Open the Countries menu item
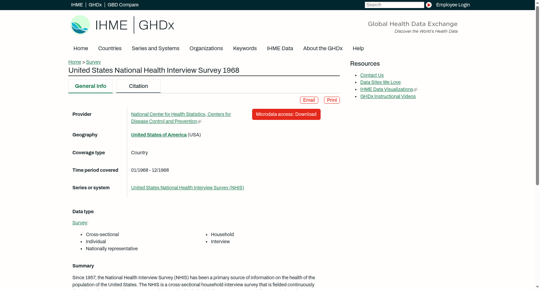 [x=110, y=49]
